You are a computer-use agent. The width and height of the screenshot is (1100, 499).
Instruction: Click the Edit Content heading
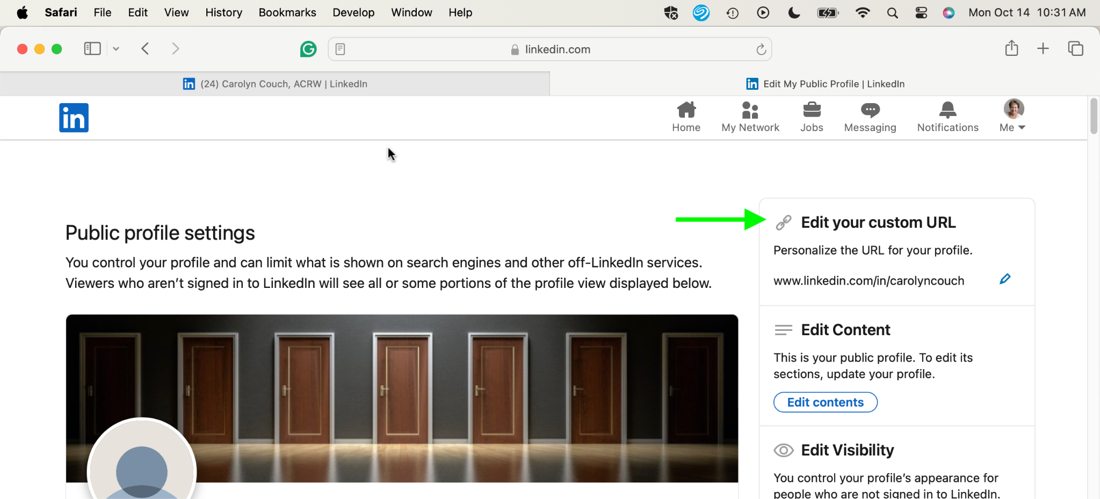(845, 330)
